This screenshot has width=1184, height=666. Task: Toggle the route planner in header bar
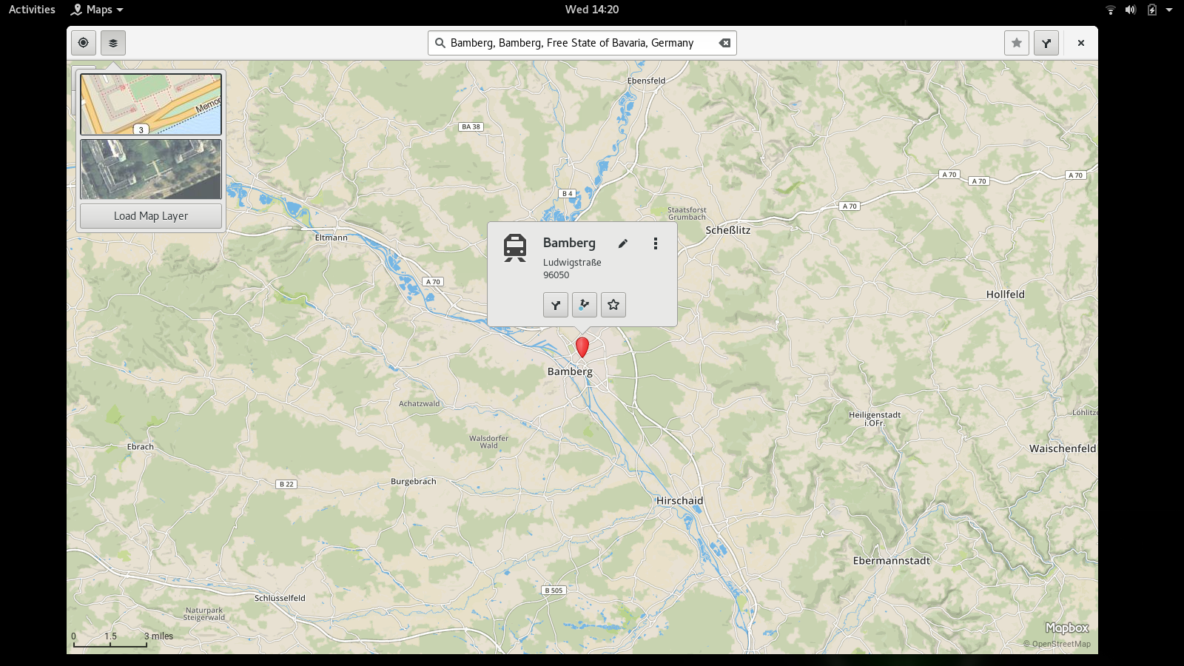(x=1046, y=43)
